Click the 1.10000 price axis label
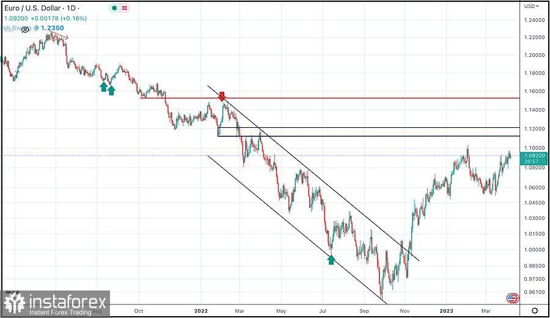This screenshot has width=550, height=318. [x=534, y=148]
